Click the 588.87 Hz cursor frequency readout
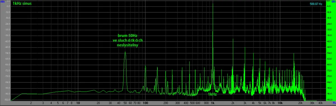 316,4
